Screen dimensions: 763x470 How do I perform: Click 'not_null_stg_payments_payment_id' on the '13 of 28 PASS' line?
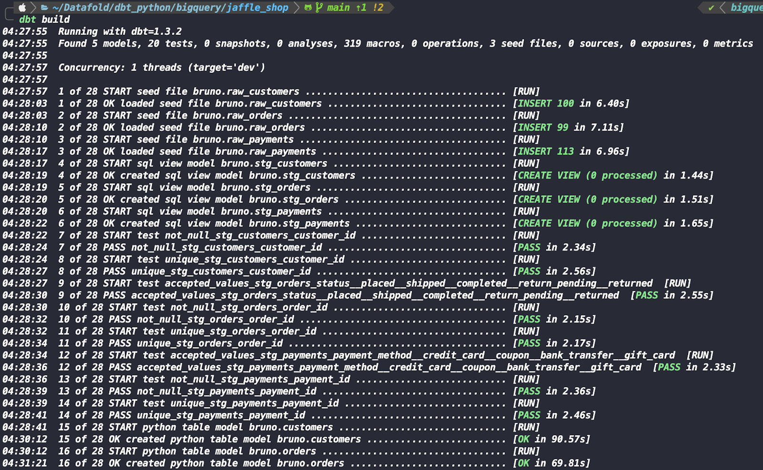tap(227, 391)
